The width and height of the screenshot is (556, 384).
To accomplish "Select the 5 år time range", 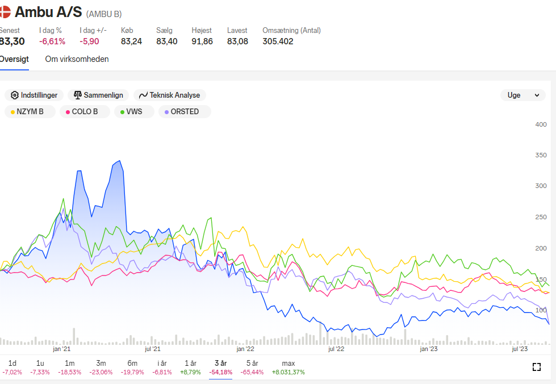I will tap(252, 368).
